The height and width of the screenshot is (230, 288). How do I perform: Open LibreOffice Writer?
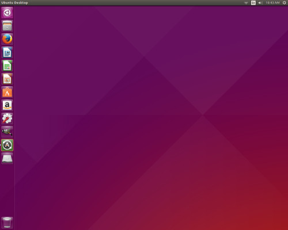[x=7, y=52]
